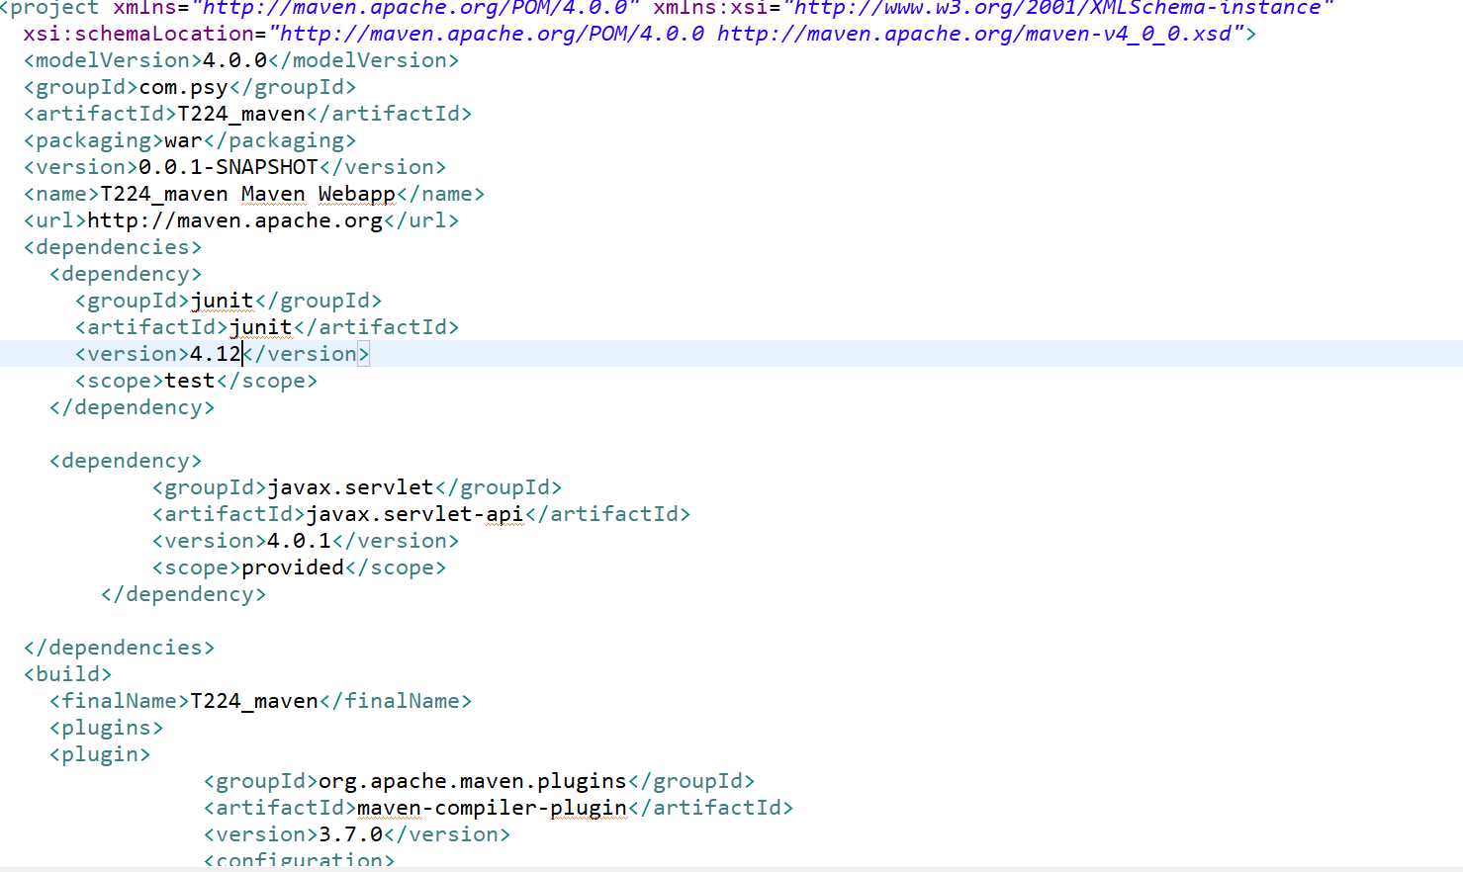Click the modelVersion value 4.0.0
The height and width of the screenshot is (872, 1463).
tap(235, 60)
